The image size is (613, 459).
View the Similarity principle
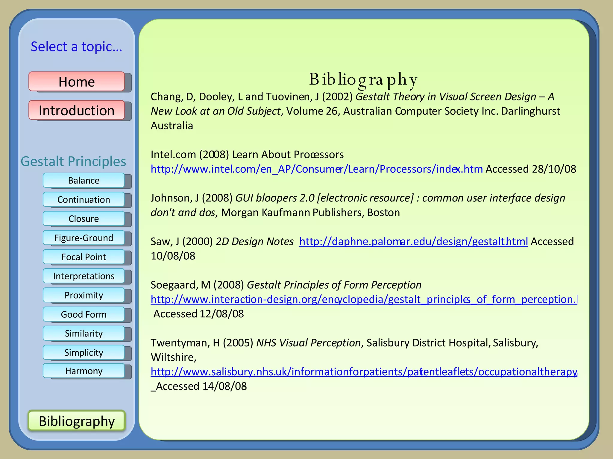click(x=84, y=333)
